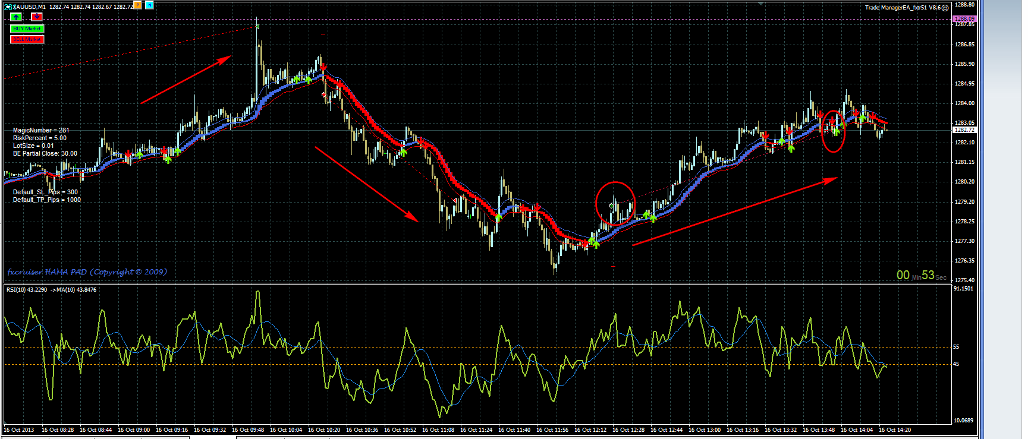Click the 16 Oct 14:20 time axis label

895,429
